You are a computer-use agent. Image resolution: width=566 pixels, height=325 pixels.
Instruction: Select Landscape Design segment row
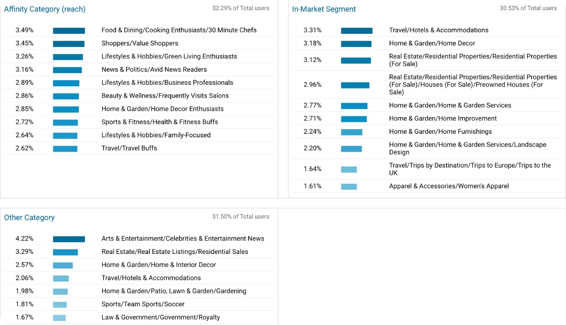pyautogui.click(x=427, y=148)
